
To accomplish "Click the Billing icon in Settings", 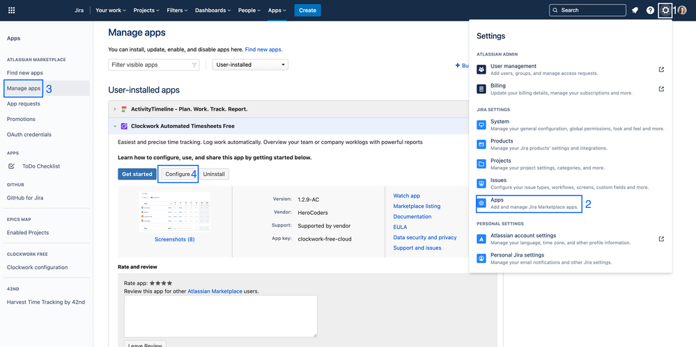I will tap(481, 89).
